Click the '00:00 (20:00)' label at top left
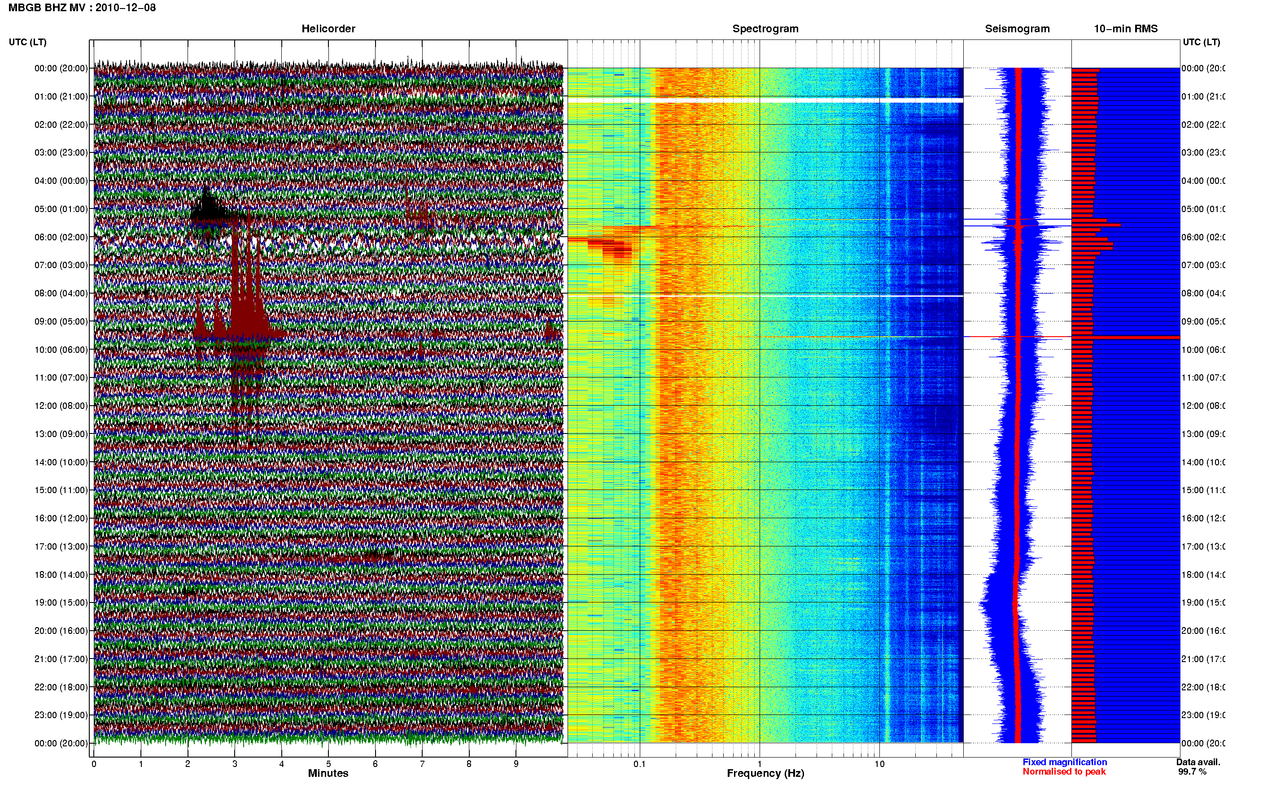This screenshot has width=1276, height=797. [x=61, y=68]
